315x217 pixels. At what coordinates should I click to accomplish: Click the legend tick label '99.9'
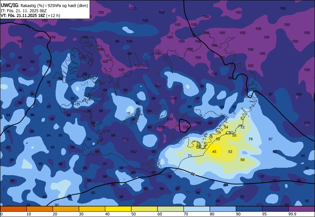[x=292, y=214]
